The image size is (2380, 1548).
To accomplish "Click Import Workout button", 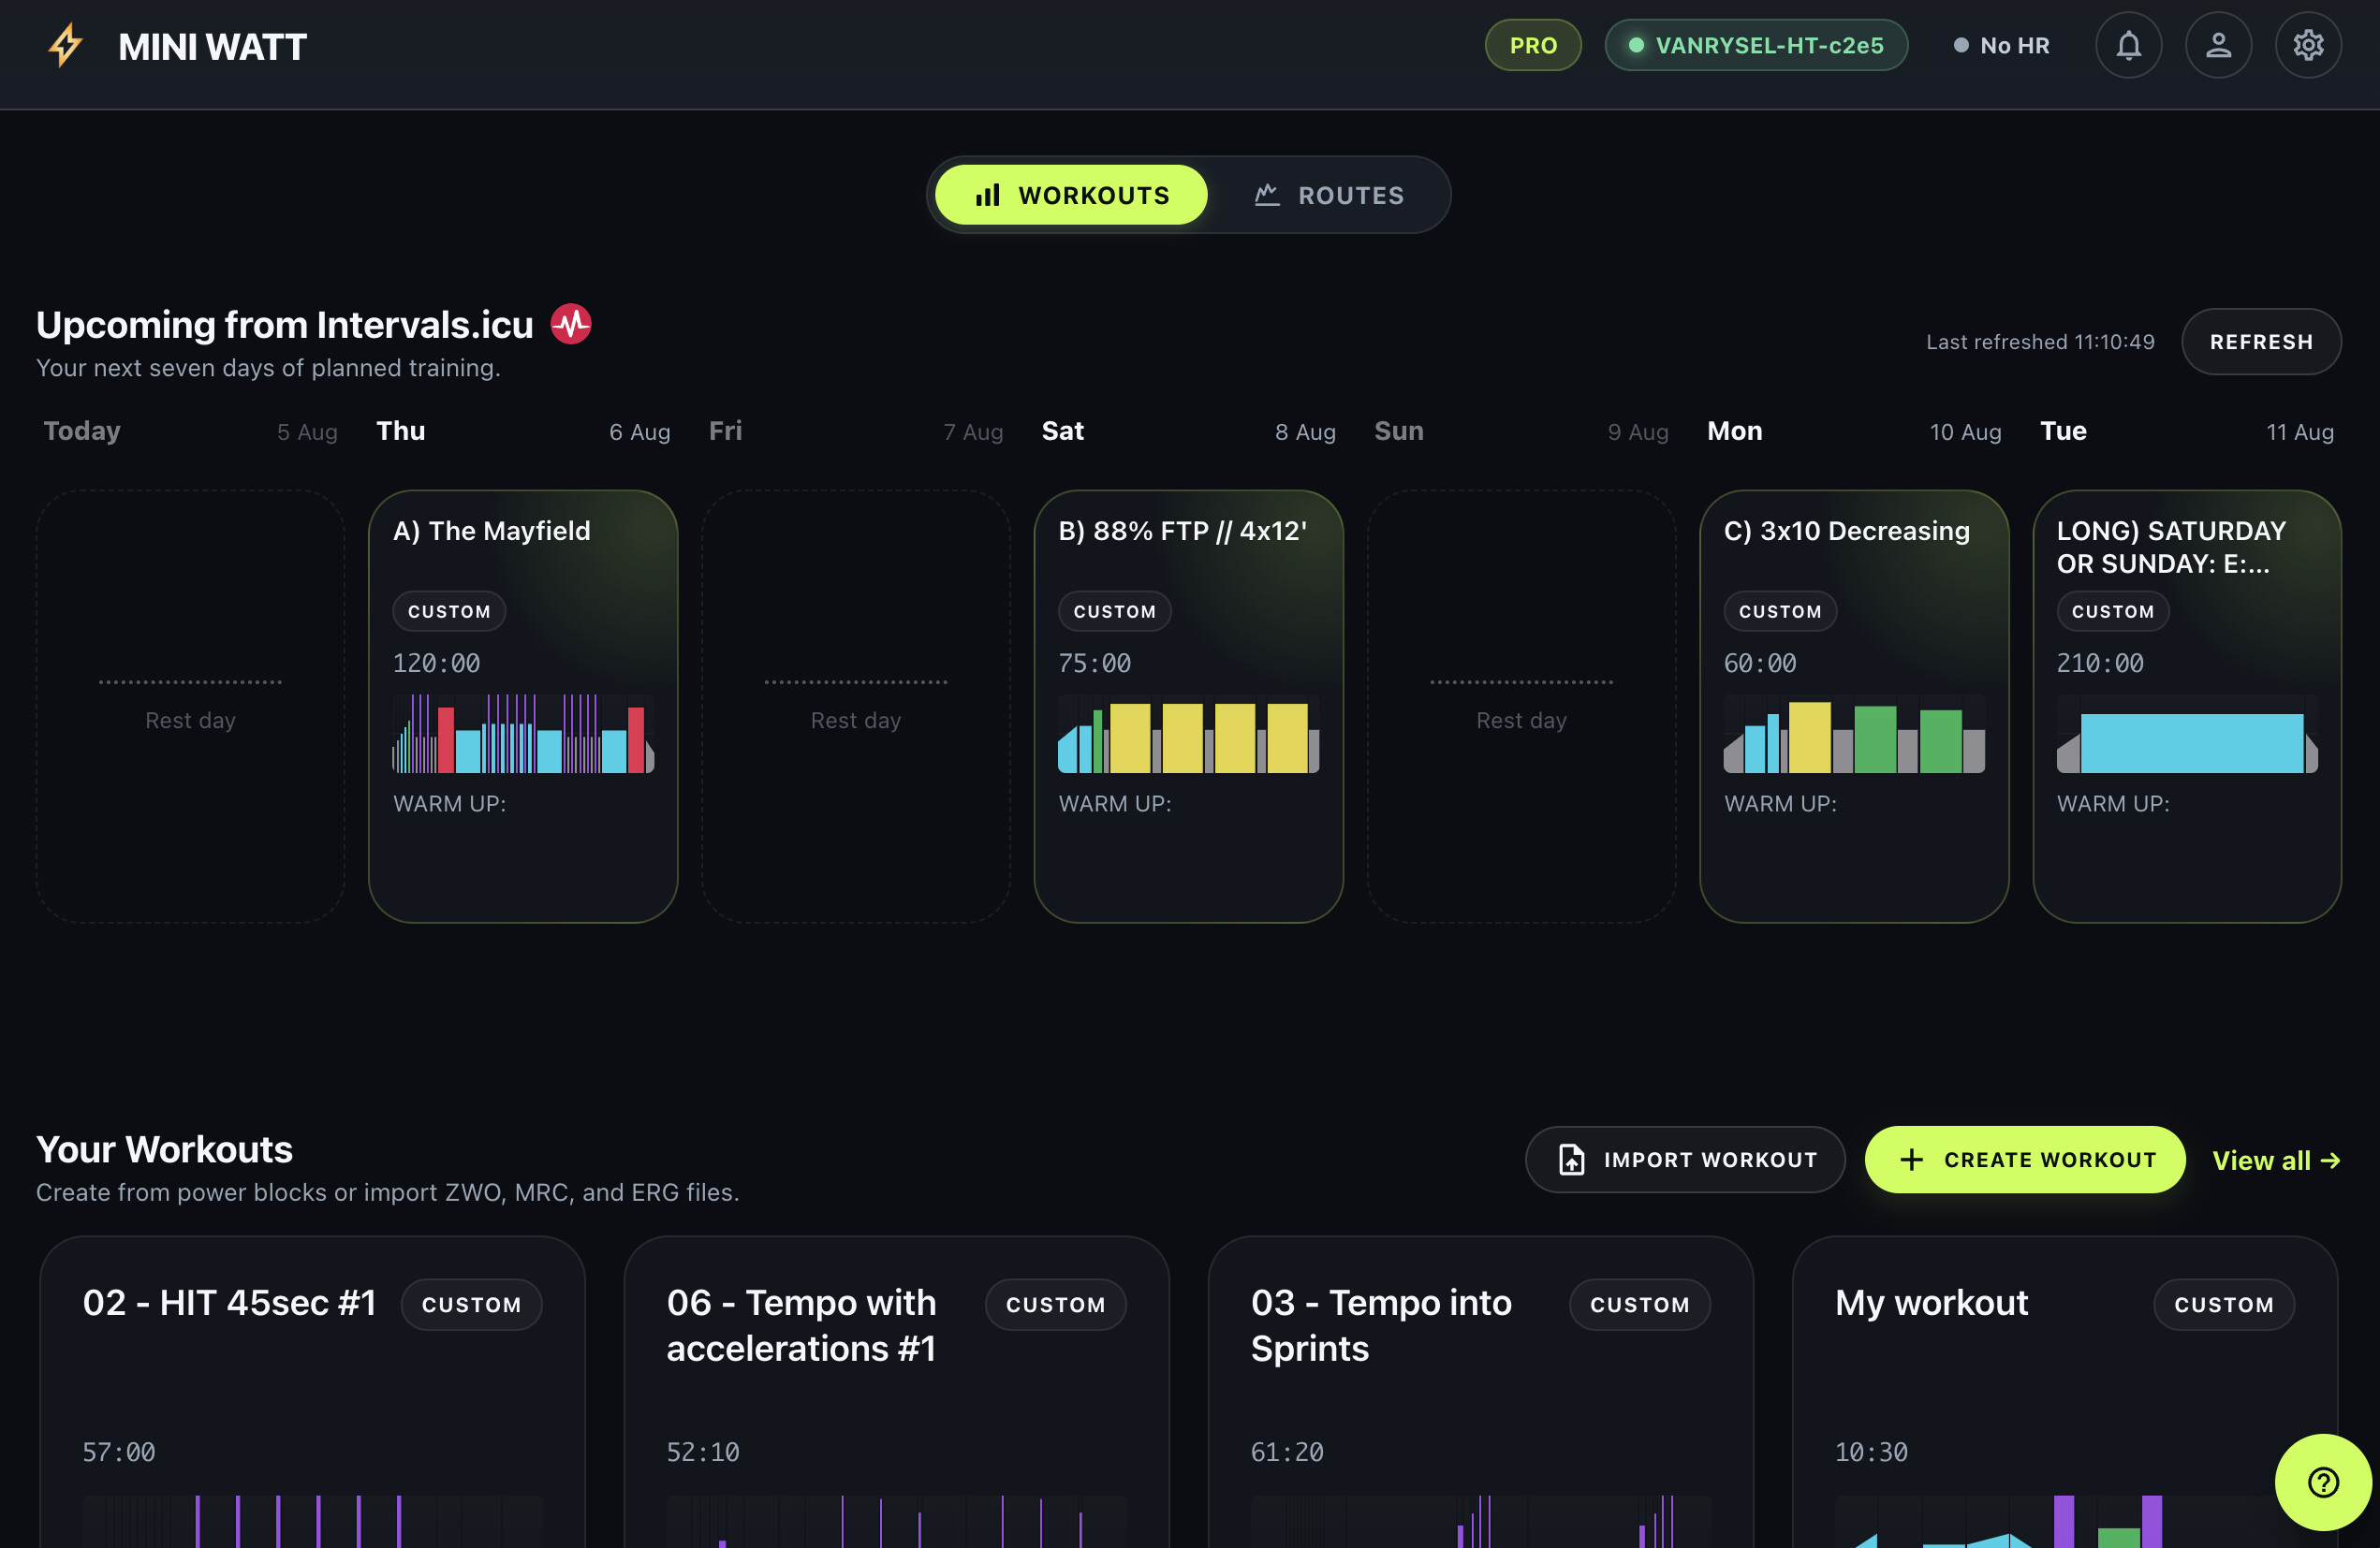I will (1685, 1160).
